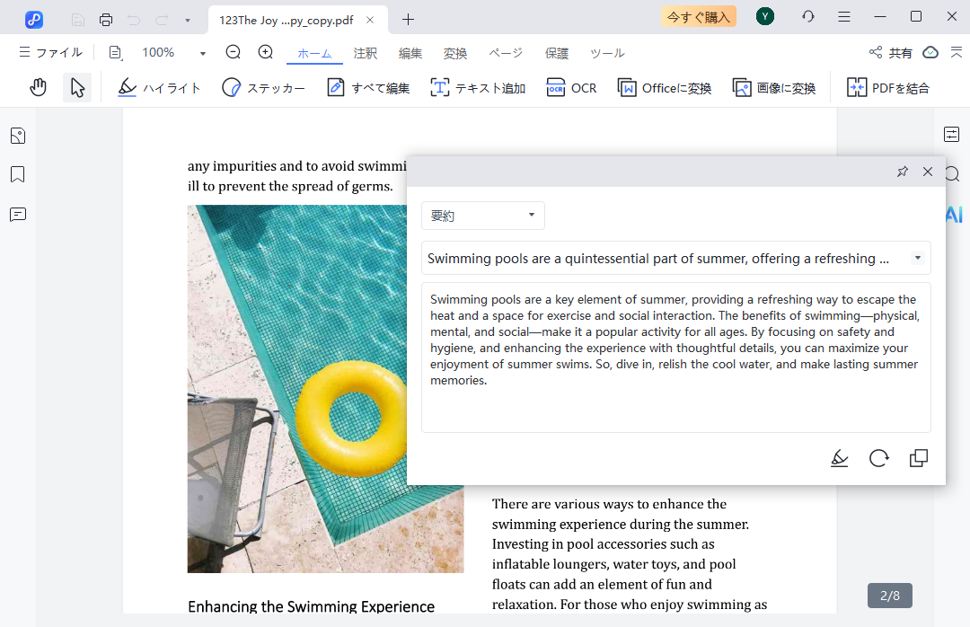Select the hand pan tool
The image size is (970, 627).
click(38, 87)
